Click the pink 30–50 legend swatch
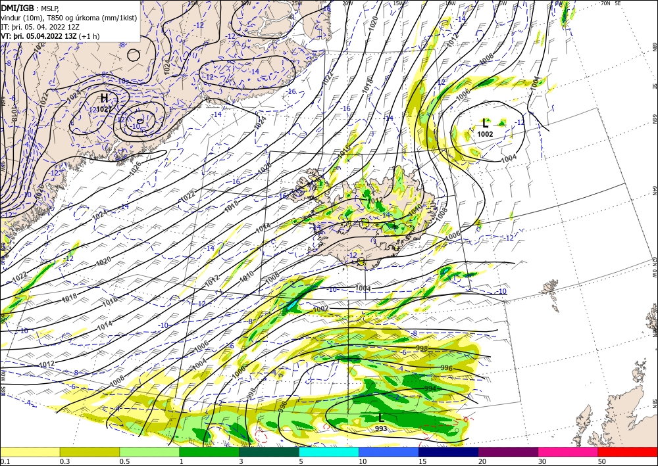The image size is (658, 466). [569, 452]
